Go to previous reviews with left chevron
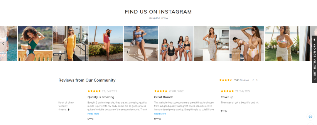The height and width of the screenshot is (125, 317). pyautogui.click(x=253, y=80)
